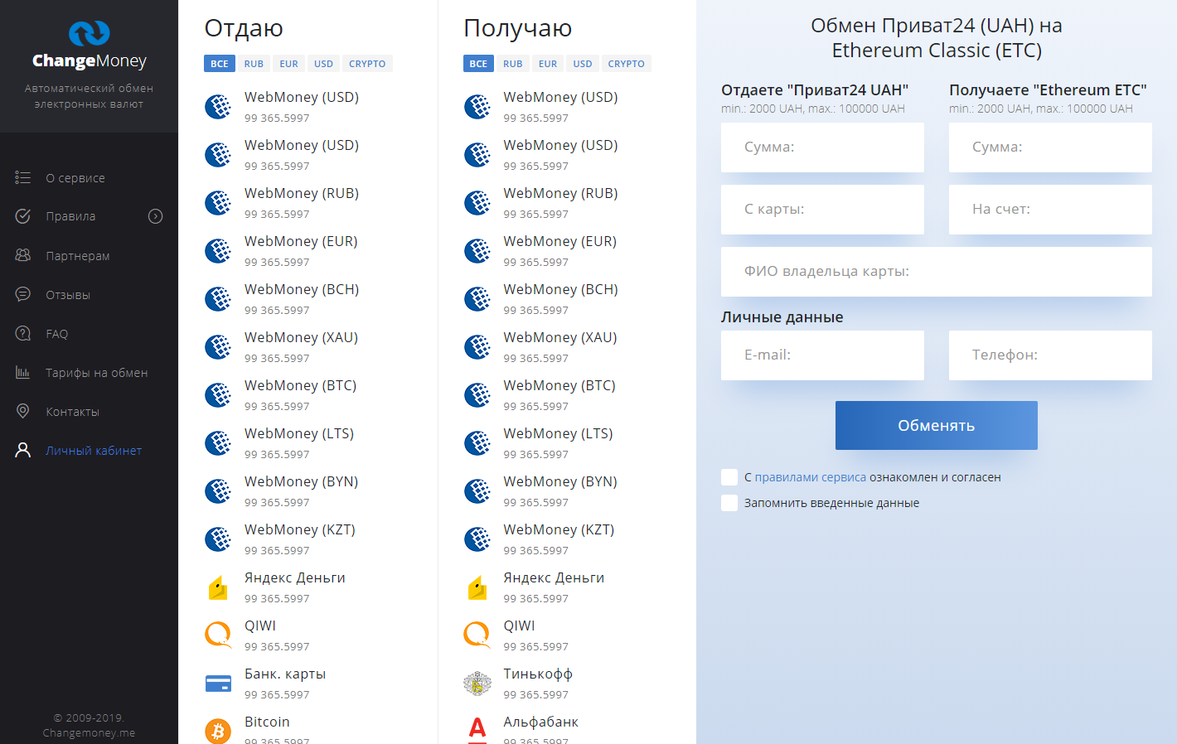Image resolution: width=1177 pixels, height=744 pixels.
Task: Select Альфабанк icon under Получаю
Action: click(x=477, y=730)
